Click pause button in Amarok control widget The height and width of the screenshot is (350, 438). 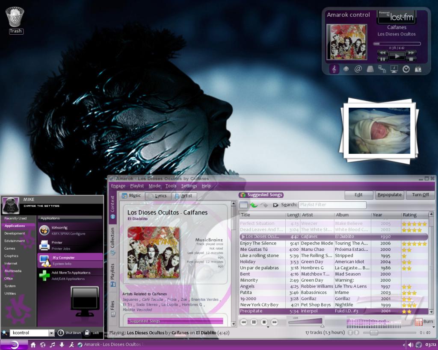[382, 59]
